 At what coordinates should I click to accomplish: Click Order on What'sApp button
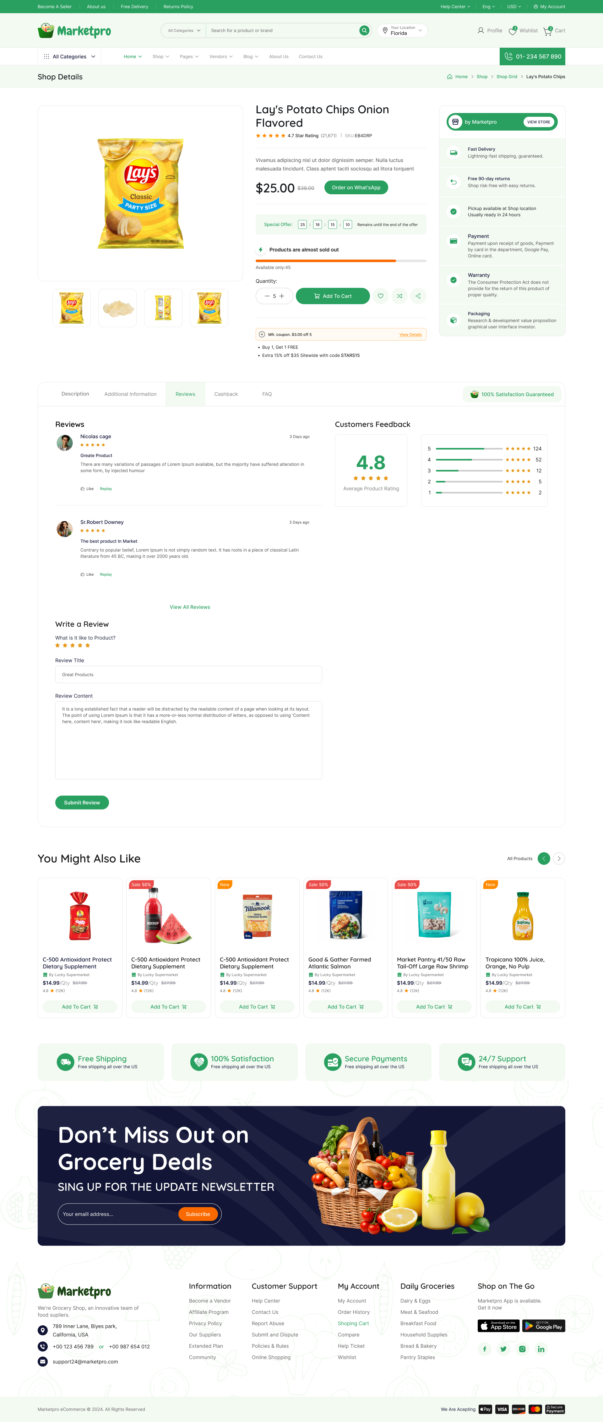(x=356, y=188)
